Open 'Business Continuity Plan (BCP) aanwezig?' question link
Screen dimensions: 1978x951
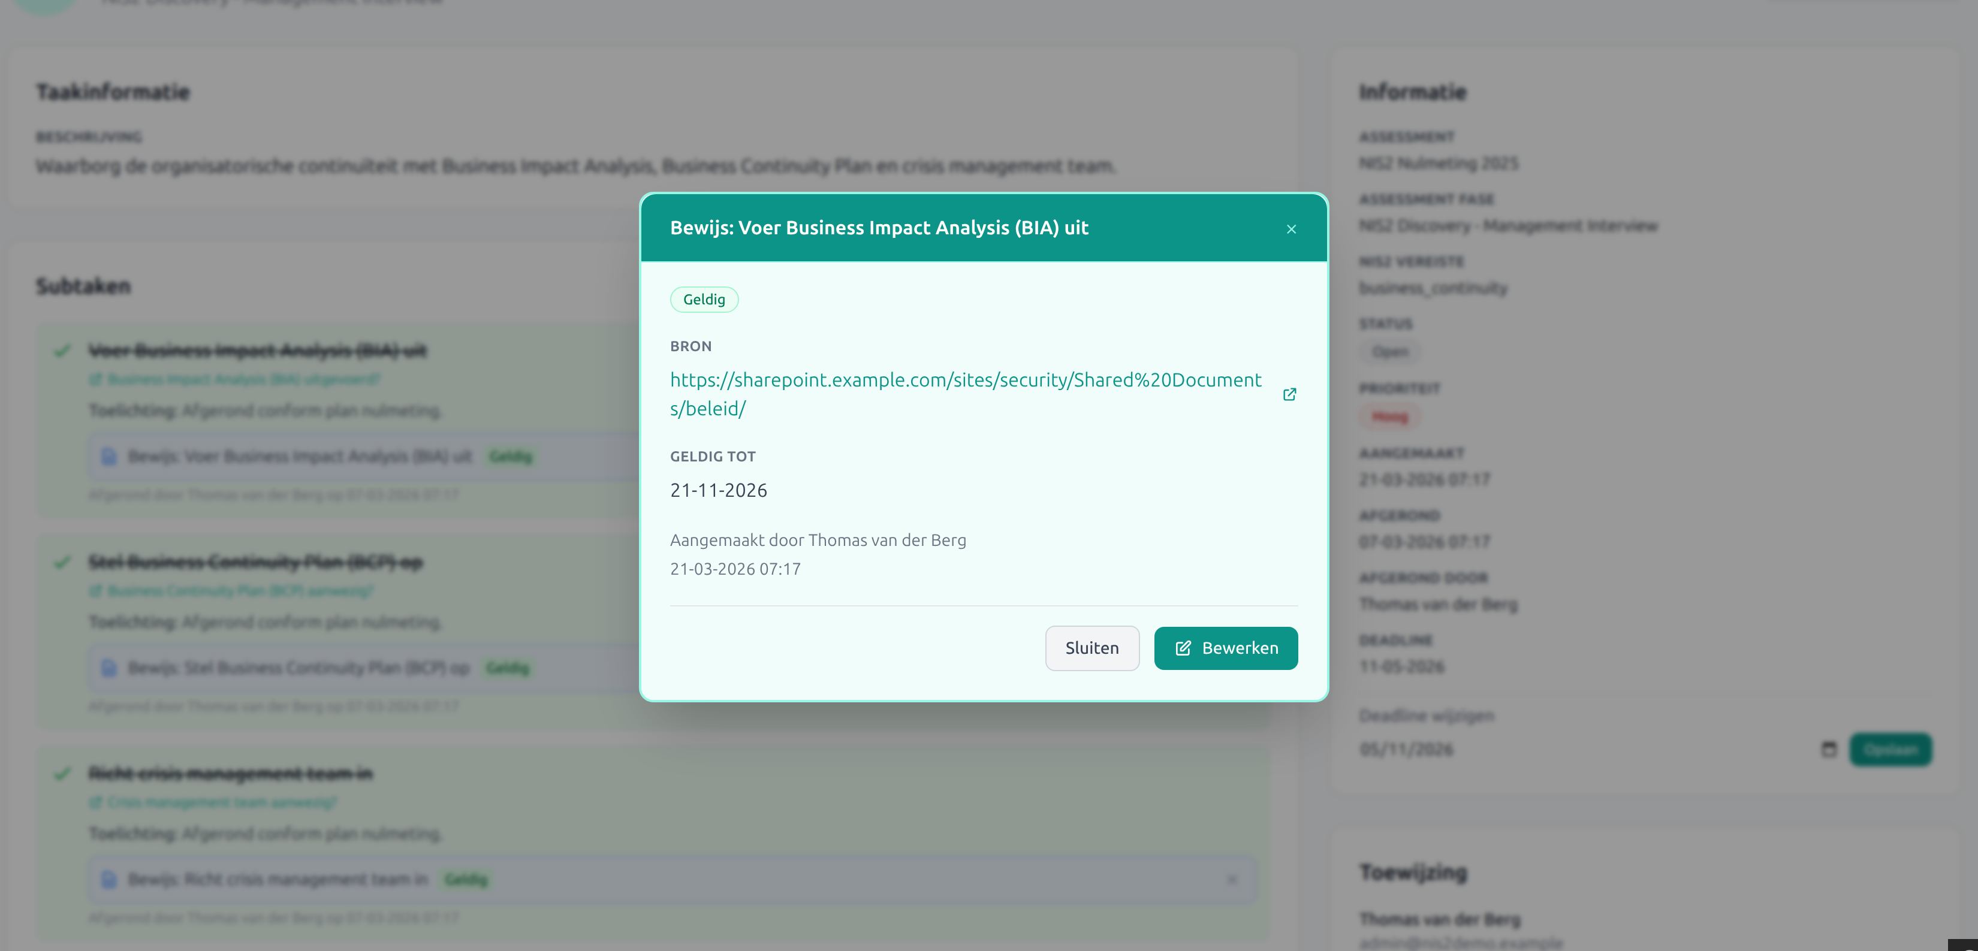click(x=239, y=590)
